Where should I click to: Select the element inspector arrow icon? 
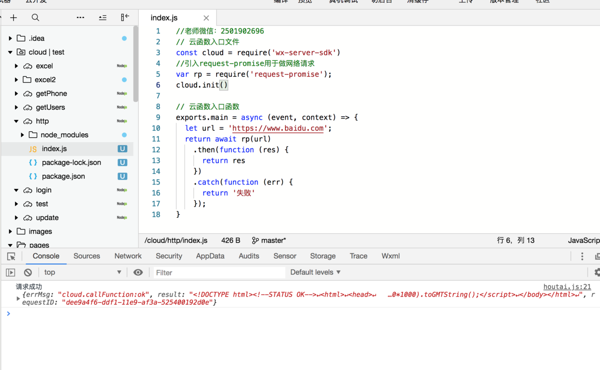click(11, 256)
